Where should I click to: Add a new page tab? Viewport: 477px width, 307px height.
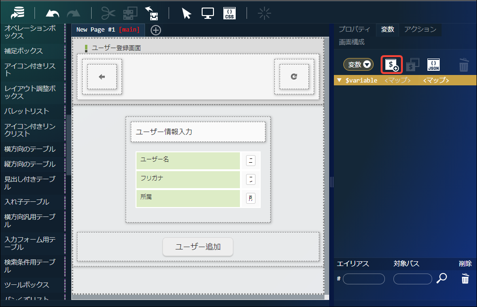tap(156, 30)
